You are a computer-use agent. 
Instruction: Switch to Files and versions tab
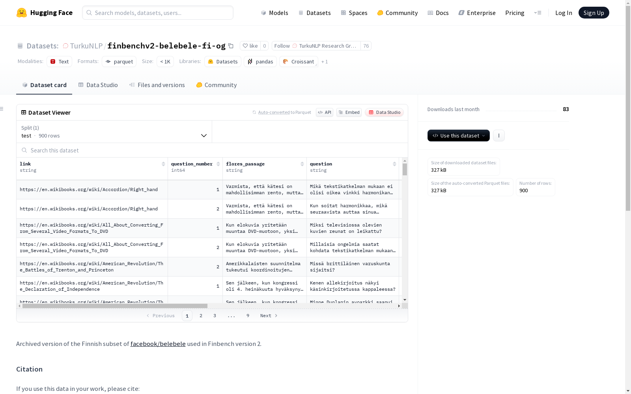(157, 85)
